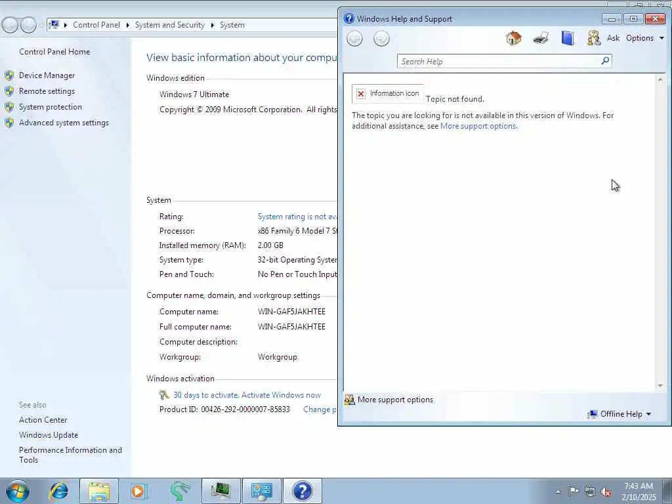Click the Help scrollbar down arrow

coord(660,386)
